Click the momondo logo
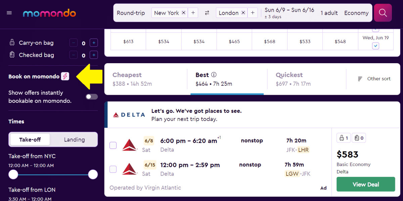The width and height of the screenshot is (403, 201). [49, 13]
